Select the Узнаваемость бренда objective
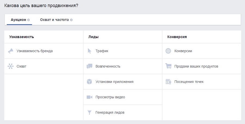Viewport: 245px width, 124px height. 35,51
